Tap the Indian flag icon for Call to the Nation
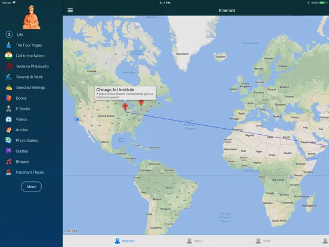 click(x=8, y=55)
